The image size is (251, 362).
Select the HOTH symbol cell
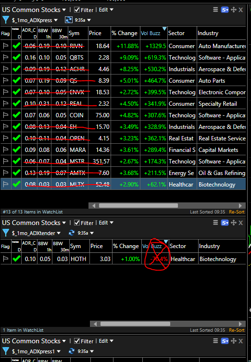pos(79,259)
